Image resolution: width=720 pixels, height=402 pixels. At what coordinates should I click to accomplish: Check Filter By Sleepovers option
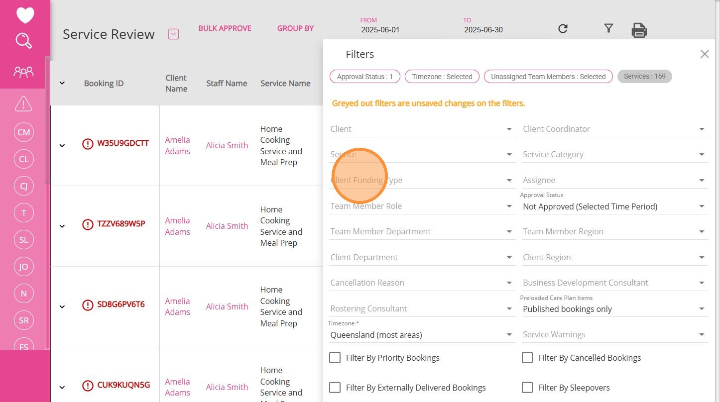[527, 388]
